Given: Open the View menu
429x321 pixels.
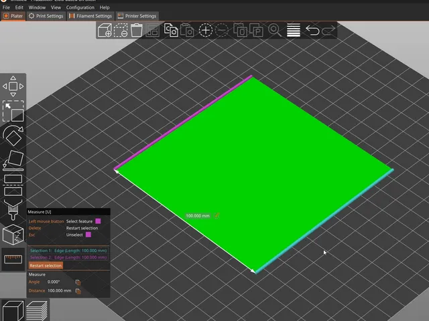Looking at the screenshot, I should coord(56,7).
